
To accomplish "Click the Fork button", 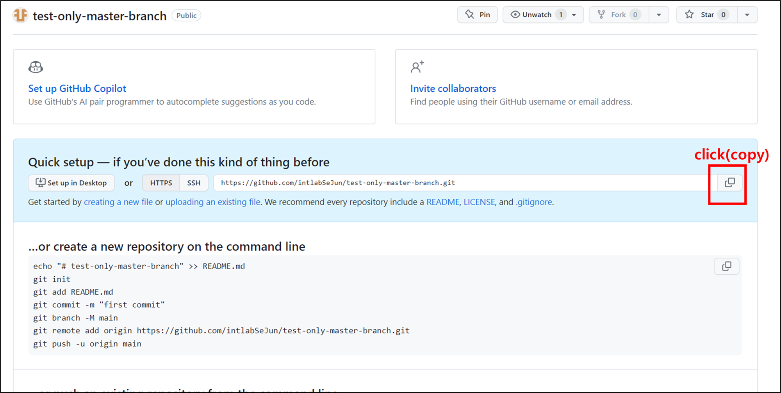I will [x=619, y=15].
